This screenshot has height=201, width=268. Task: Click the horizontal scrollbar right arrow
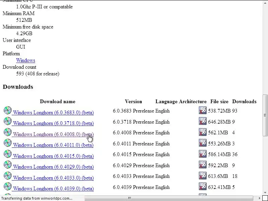pos(259,198)
